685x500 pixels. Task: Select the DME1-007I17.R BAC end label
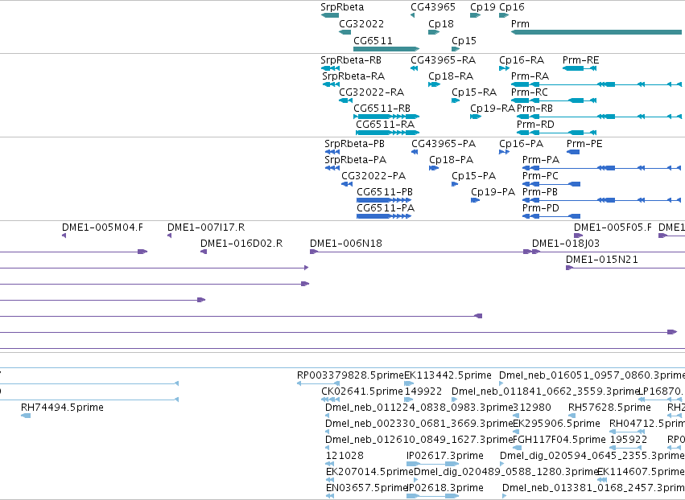tap(206, 227)
